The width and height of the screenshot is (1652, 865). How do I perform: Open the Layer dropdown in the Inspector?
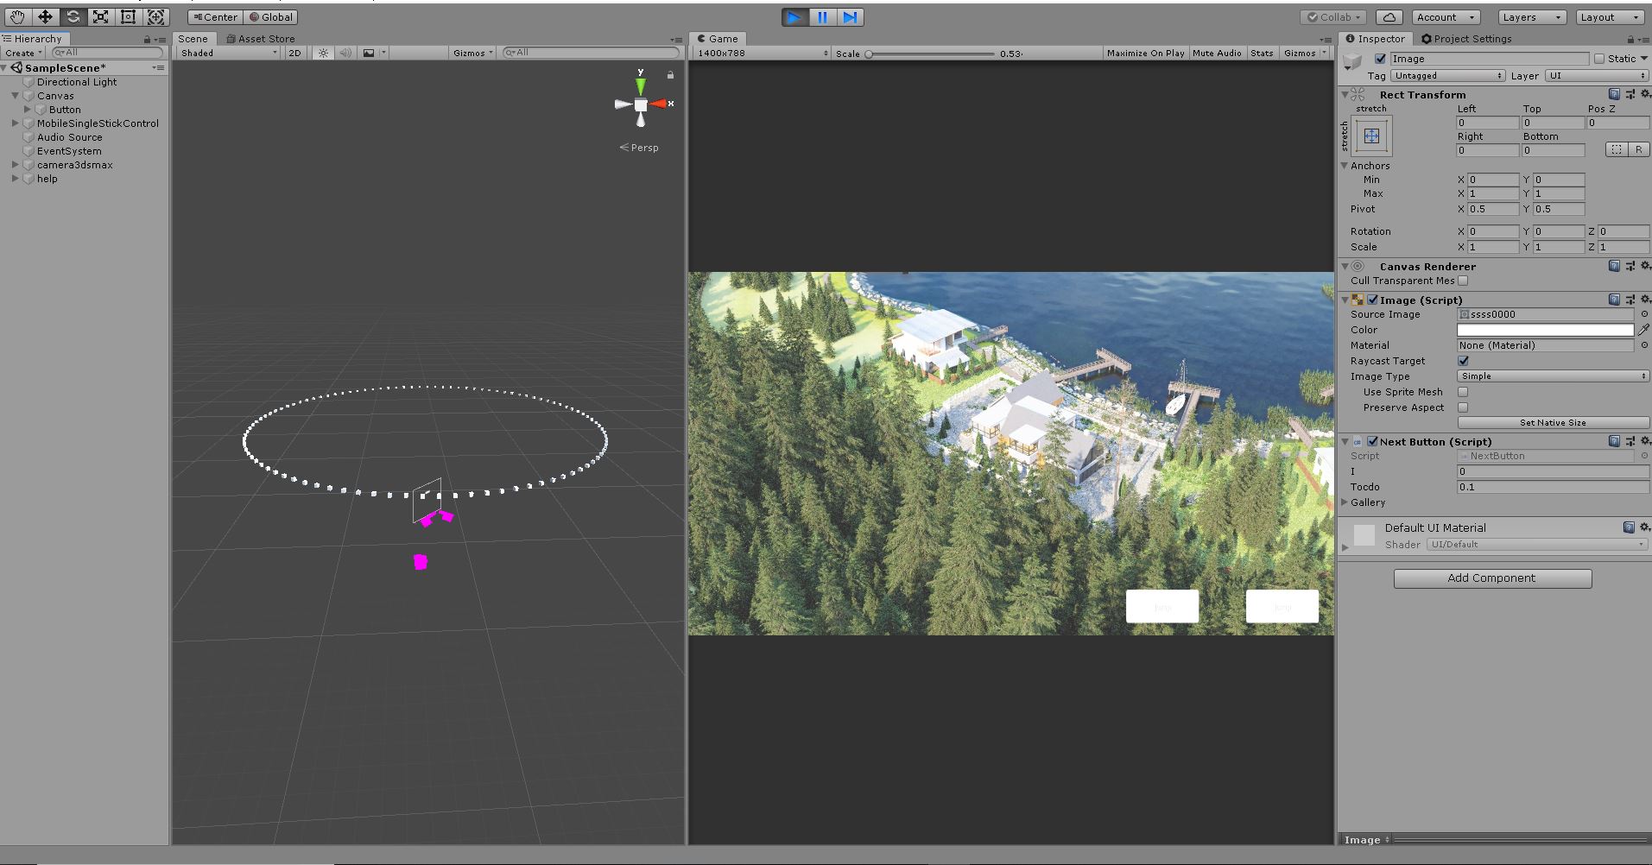click(1596, 75)
